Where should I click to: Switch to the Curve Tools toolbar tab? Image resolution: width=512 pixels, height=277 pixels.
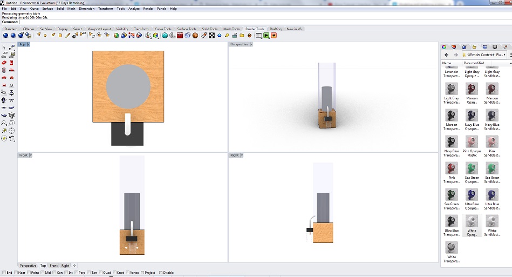[x=163, y=29]
